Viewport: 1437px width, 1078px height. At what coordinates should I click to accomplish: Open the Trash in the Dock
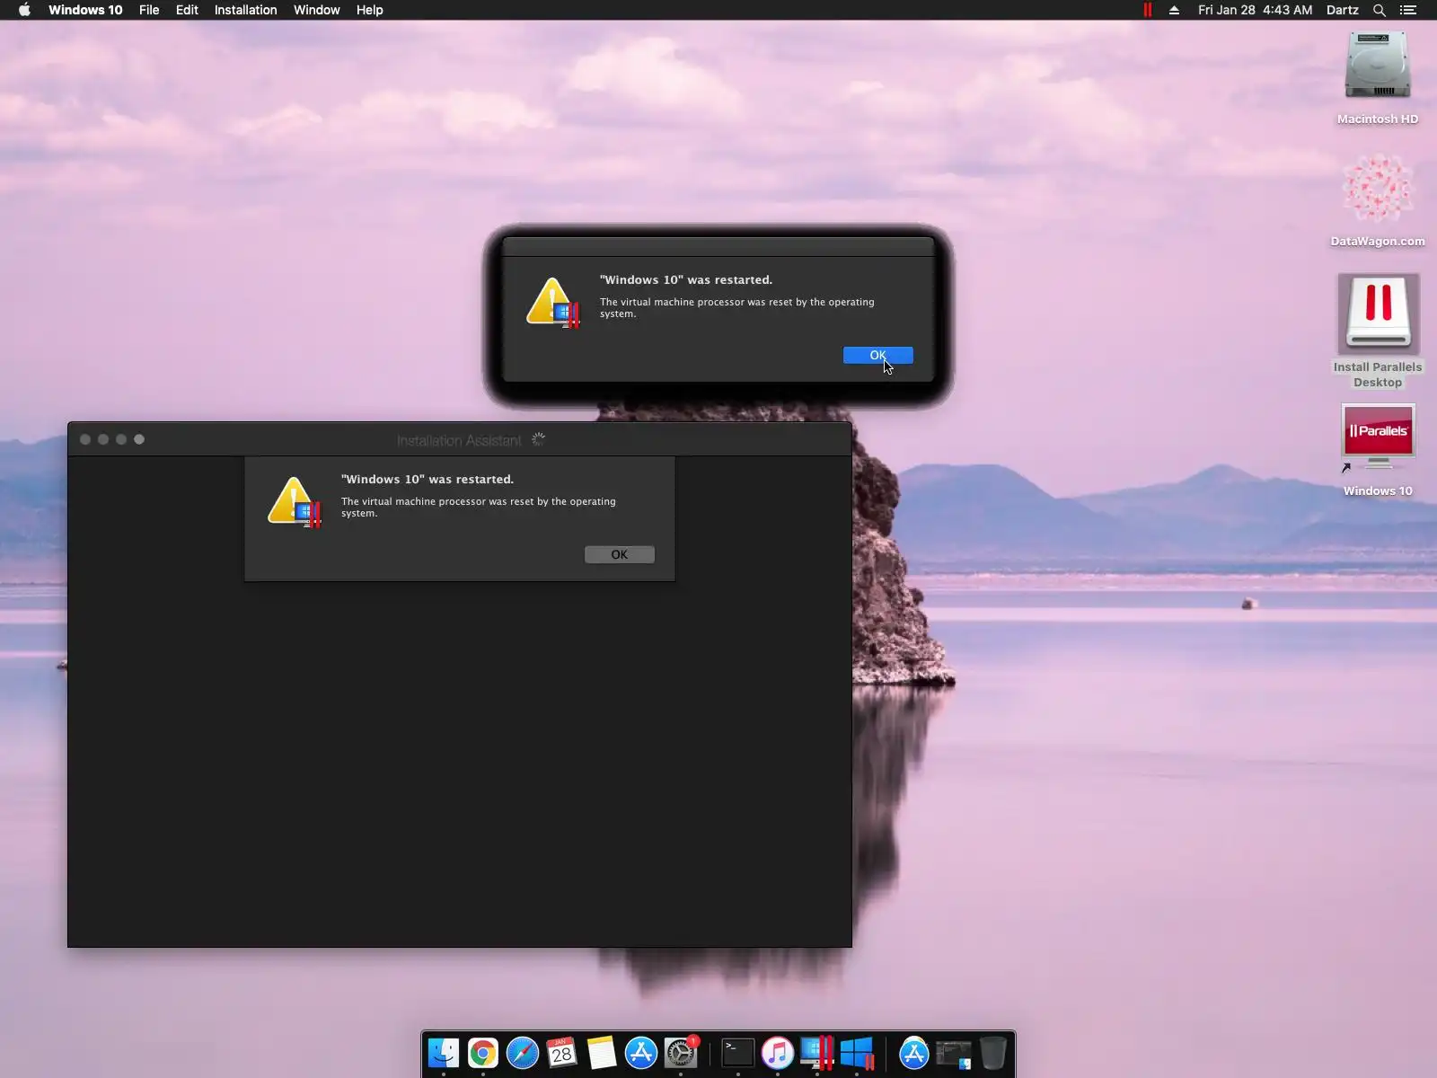(993, 1053)
